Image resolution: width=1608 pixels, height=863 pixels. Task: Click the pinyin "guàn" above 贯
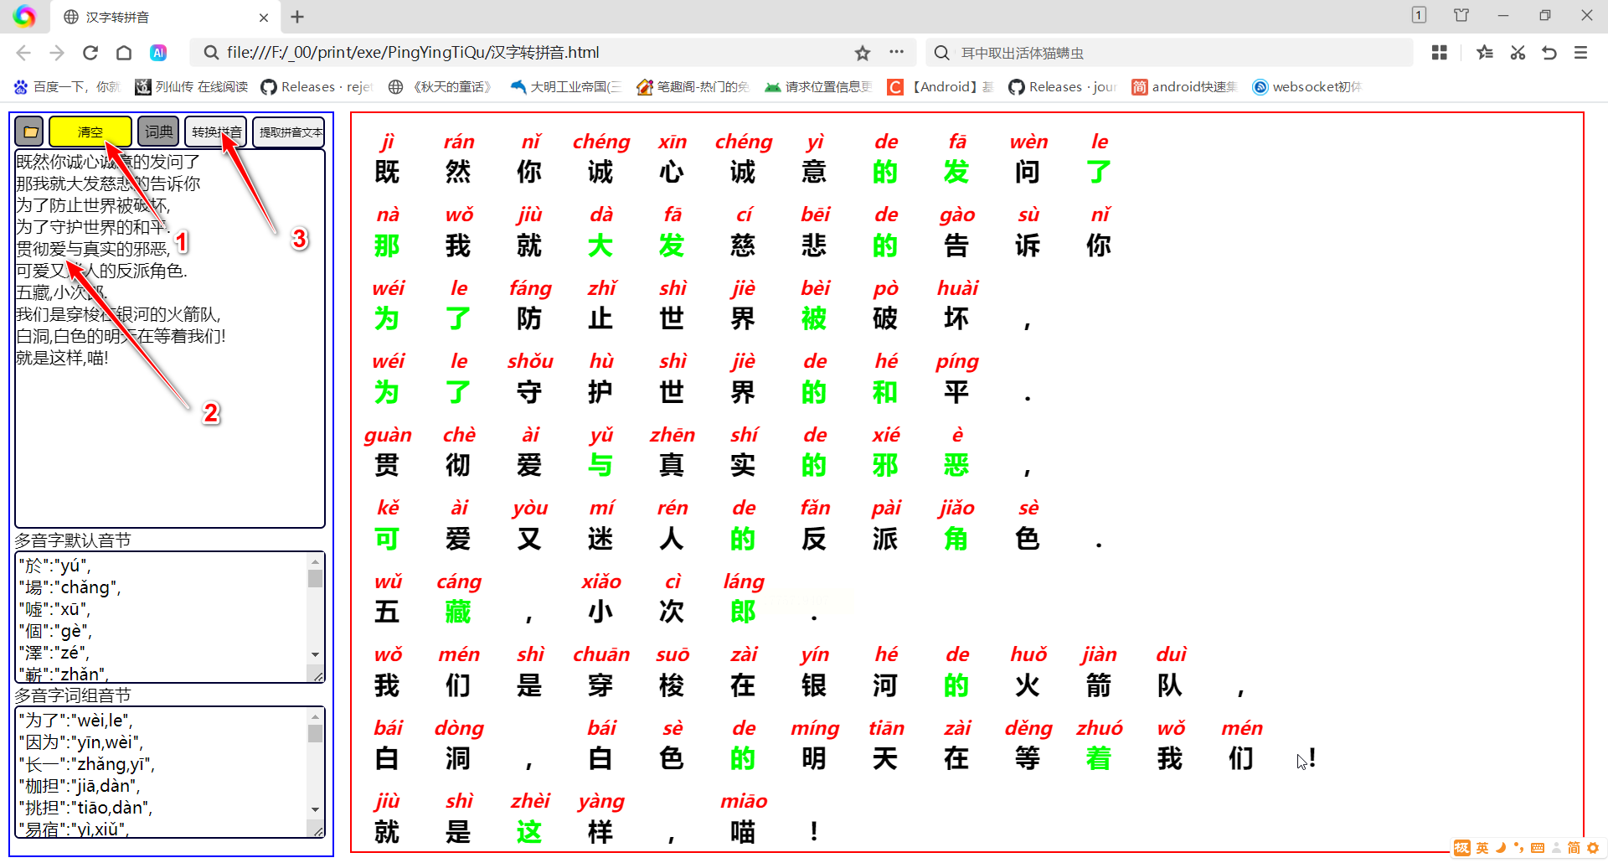[x=388, y=436]
